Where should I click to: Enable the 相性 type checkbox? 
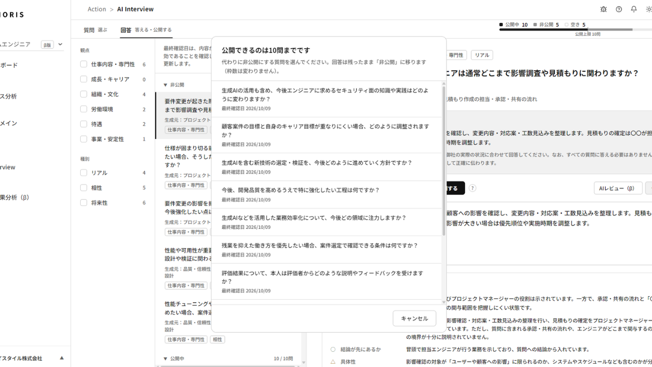tap(84, 188)
